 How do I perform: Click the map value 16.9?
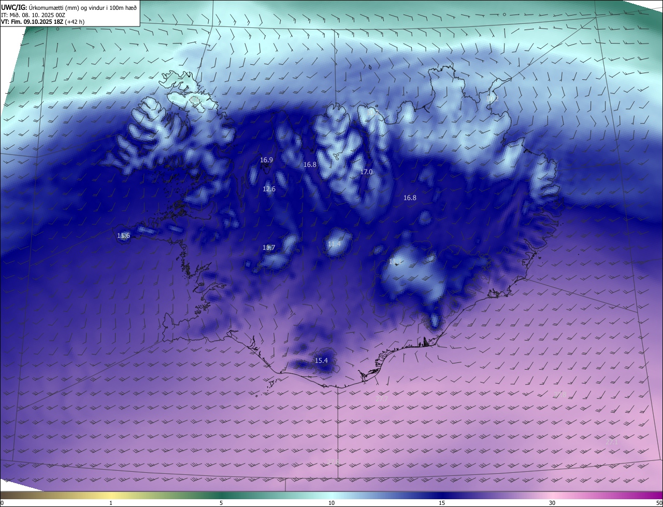point(266,160)
